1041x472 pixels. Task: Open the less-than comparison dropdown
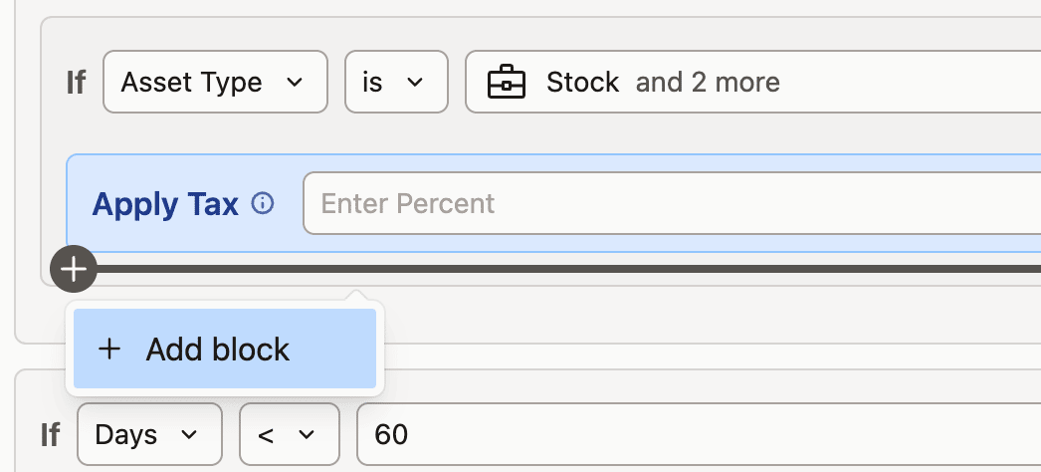tap(290, 434)
